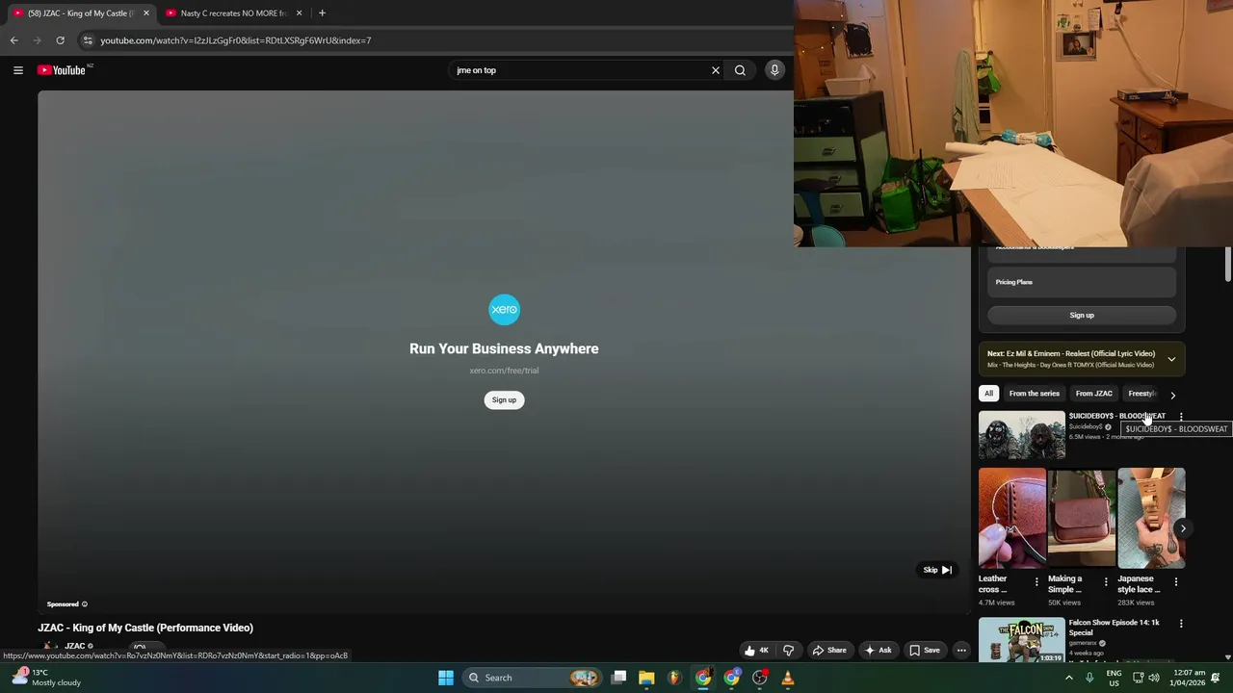Open options for Leather cross short
1233x693 pixels.
tap(1036, 582)
